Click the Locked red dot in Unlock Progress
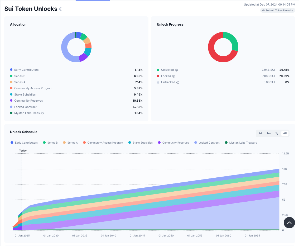This screenshot has width=299, height=246. coord(158,76)
